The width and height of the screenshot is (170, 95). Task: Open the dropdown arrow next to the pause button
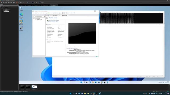coord(18,3)
